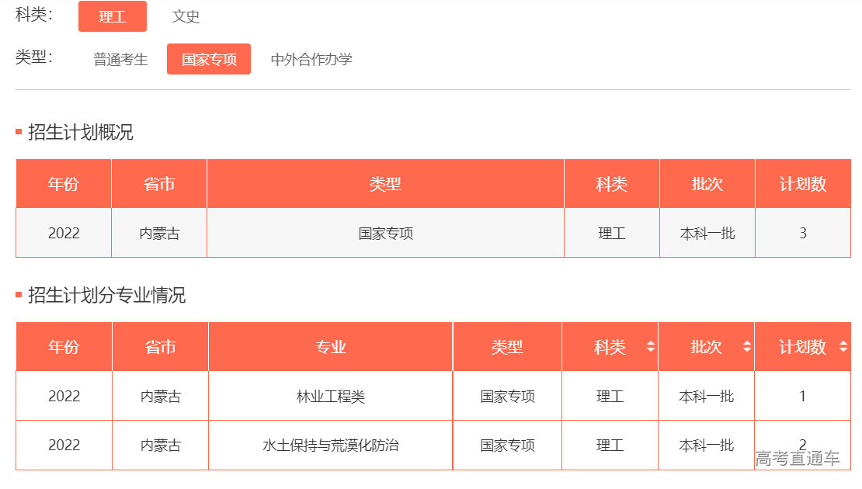862x489 pixels.
Task: Click the 类型 header in the overview table
Action: point(385,184)
